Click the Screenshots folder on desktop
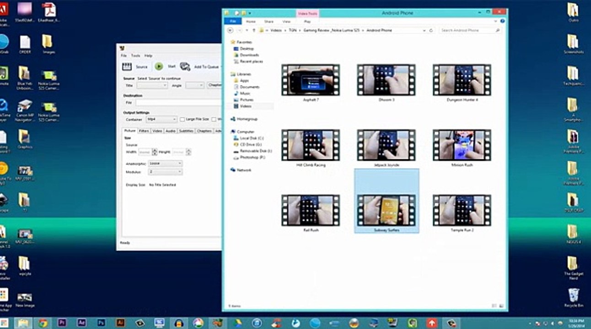Viewport: 591px width, 329px height. click(574, 44)
